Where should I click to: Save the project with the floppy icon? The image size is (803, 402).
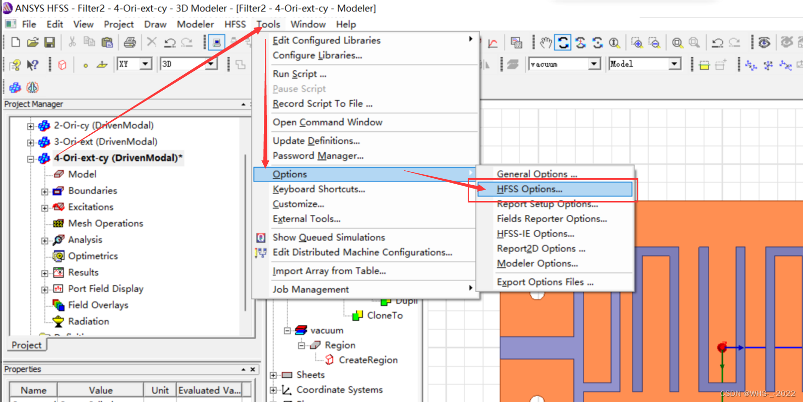(50, 43)
